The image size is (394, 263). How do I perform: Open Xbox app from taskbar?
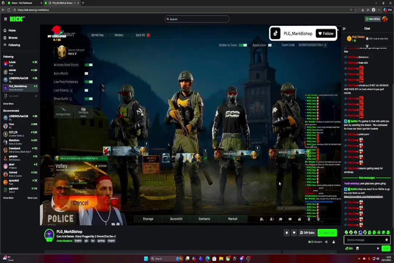tap(228, 259)
